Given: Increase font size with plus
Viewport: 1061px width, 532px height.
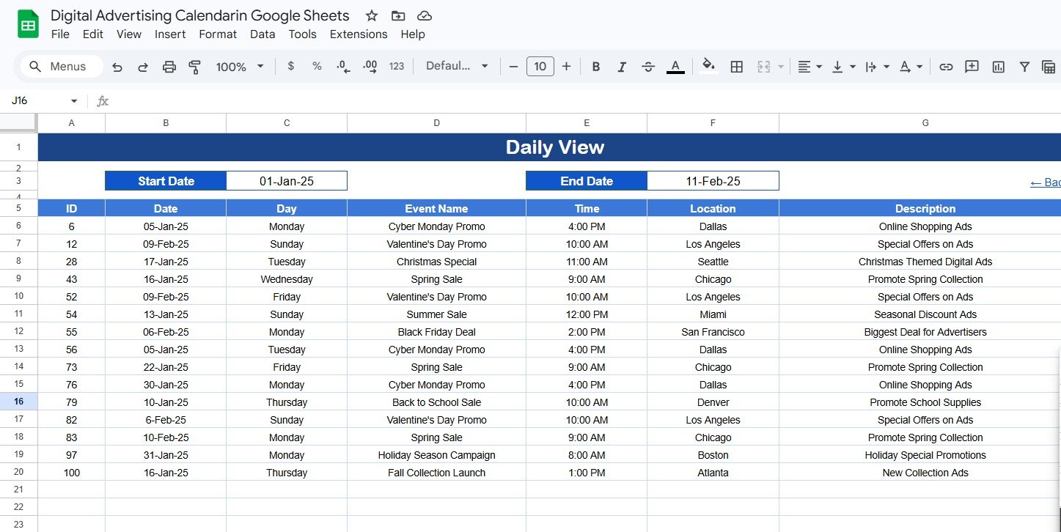Looking at the screenshot, I should 566,66.
